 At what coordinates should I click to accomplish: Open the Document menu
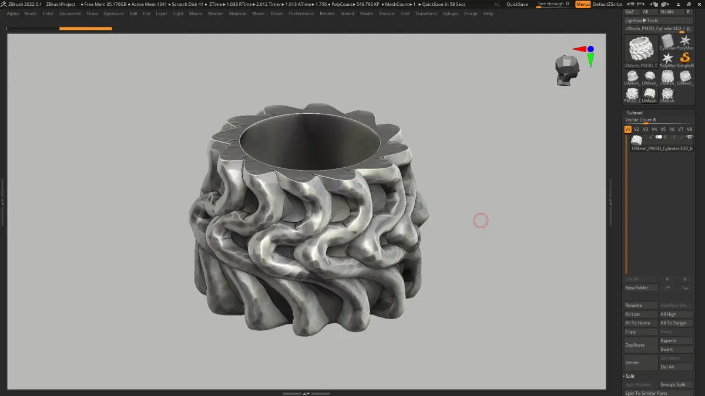click(x=70, y=13)
